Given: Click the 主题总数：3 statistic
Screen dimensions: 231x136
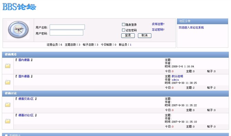Looking at the screenshot, I should point(72,45).
